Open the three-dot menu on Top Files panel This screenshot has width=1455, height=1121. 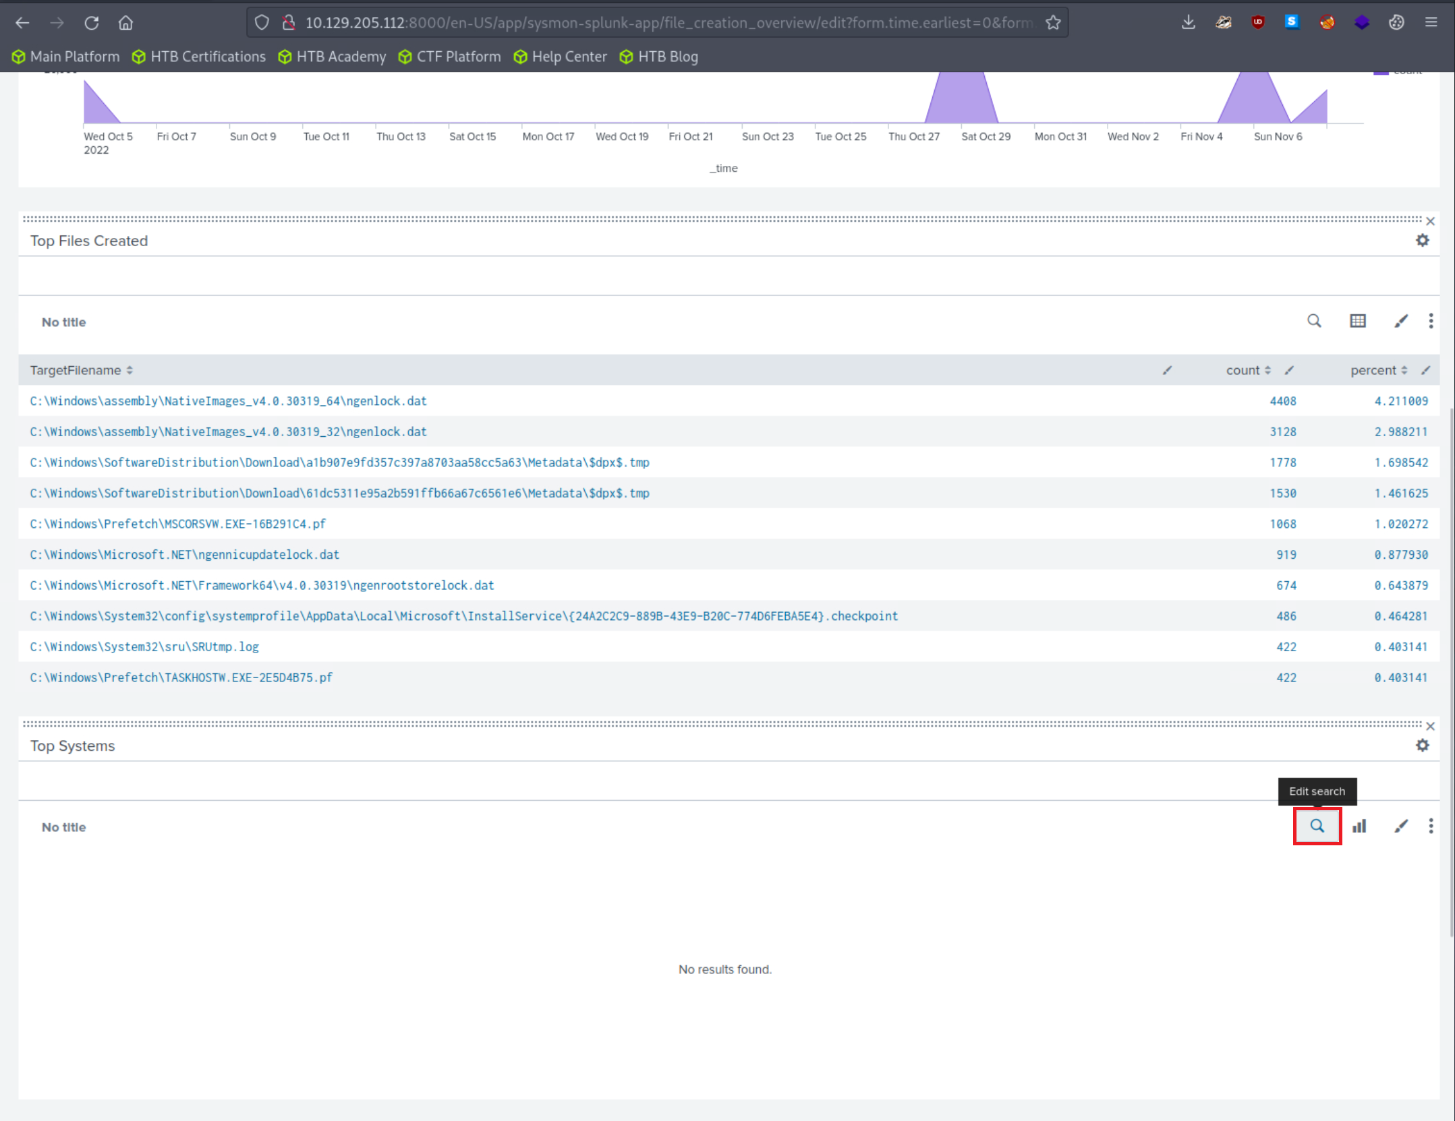click(x=1431, y=321)
